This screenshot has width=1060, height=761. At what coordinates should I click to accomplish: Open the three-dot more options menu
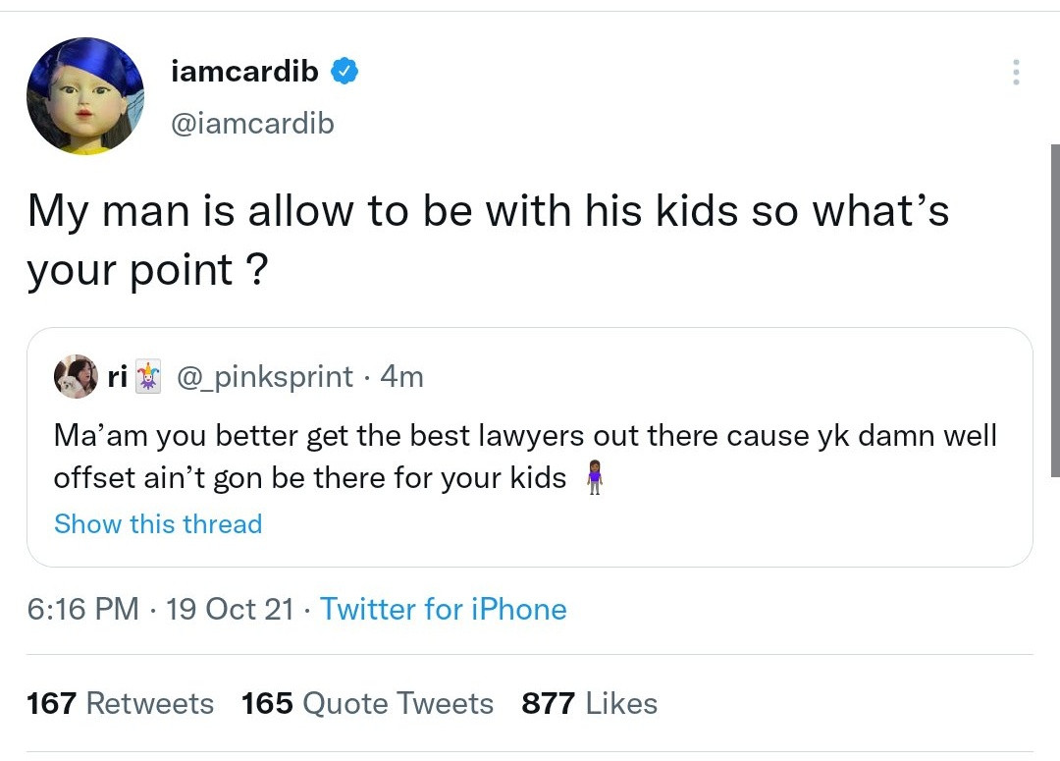(x=1016, y=72)
